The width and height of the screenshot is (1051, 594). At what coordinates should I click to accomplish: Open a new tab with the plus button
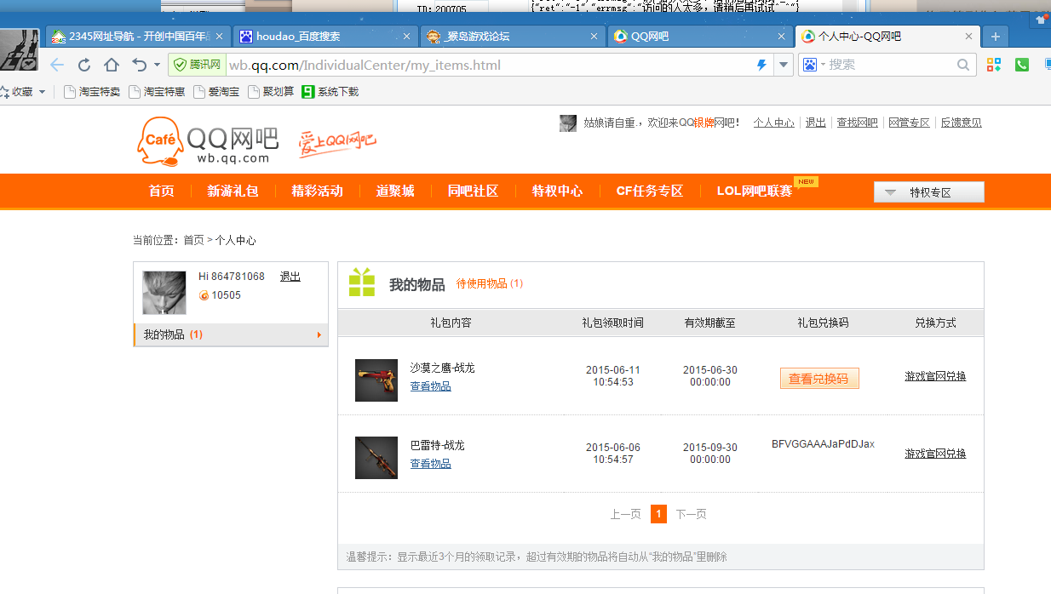point(995,37)
